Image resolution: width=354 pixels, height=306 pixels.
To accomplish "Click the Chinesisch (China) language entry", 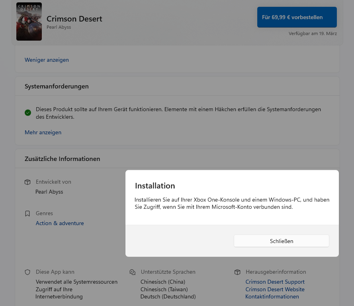I will pyautogui.click(x=163, y=282).
